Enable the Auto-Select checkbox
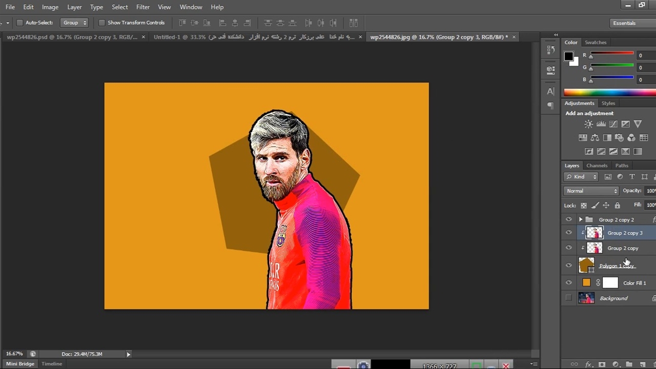 coord(20,23)
